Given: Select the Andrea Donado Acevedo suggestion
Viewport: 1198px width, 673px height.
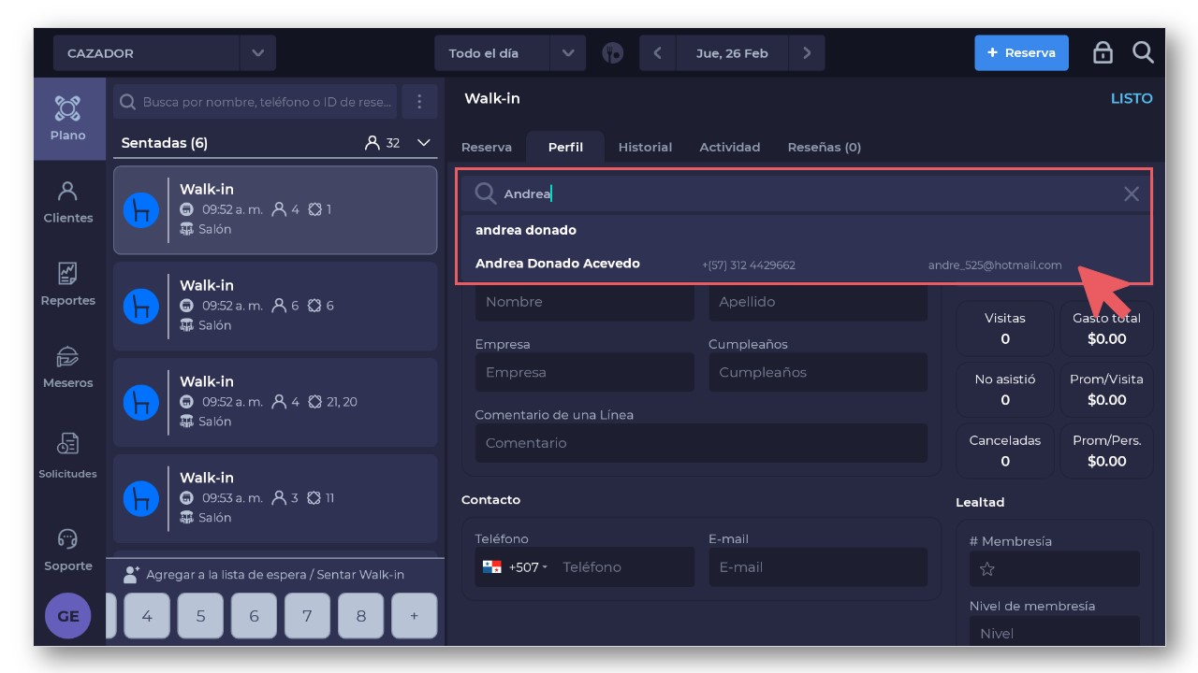Looking at the screenshot, I should click(805, 264).
